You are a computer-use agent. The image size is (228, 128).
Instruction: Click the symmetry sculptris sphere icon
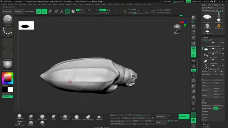coord(73,11)
